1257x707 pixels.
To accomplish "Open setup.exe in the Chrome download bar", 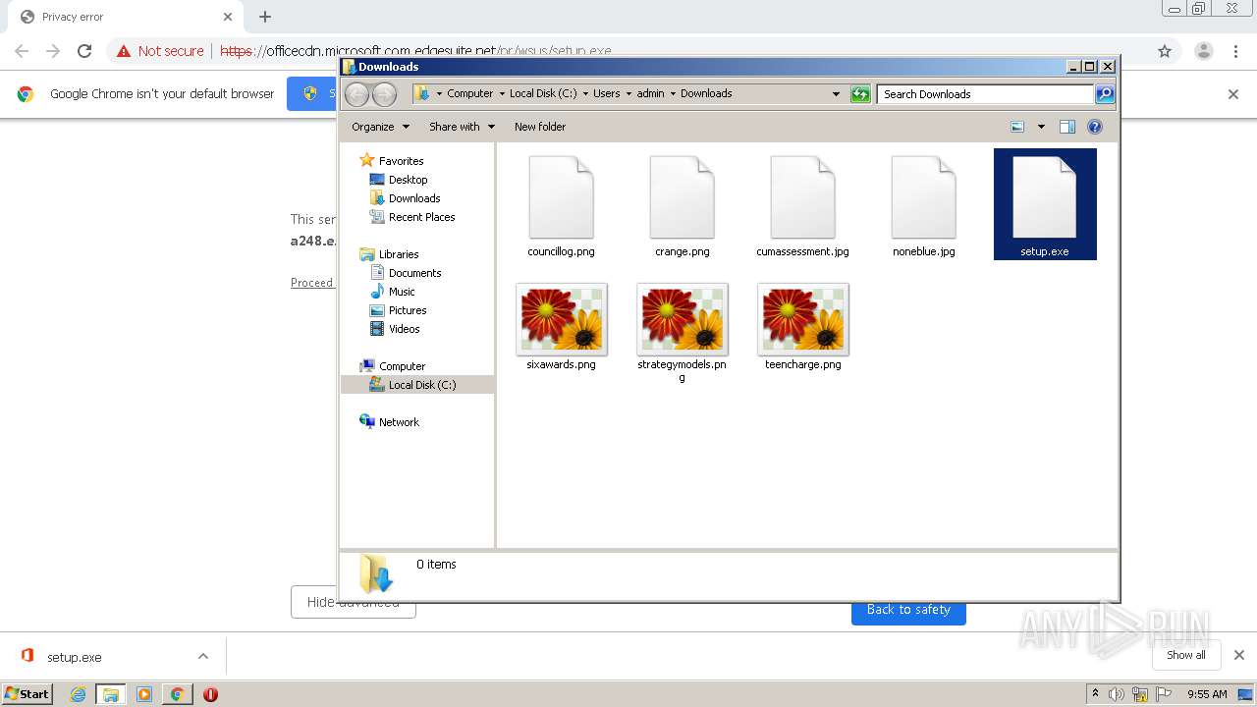I will (x=75, y=657).
